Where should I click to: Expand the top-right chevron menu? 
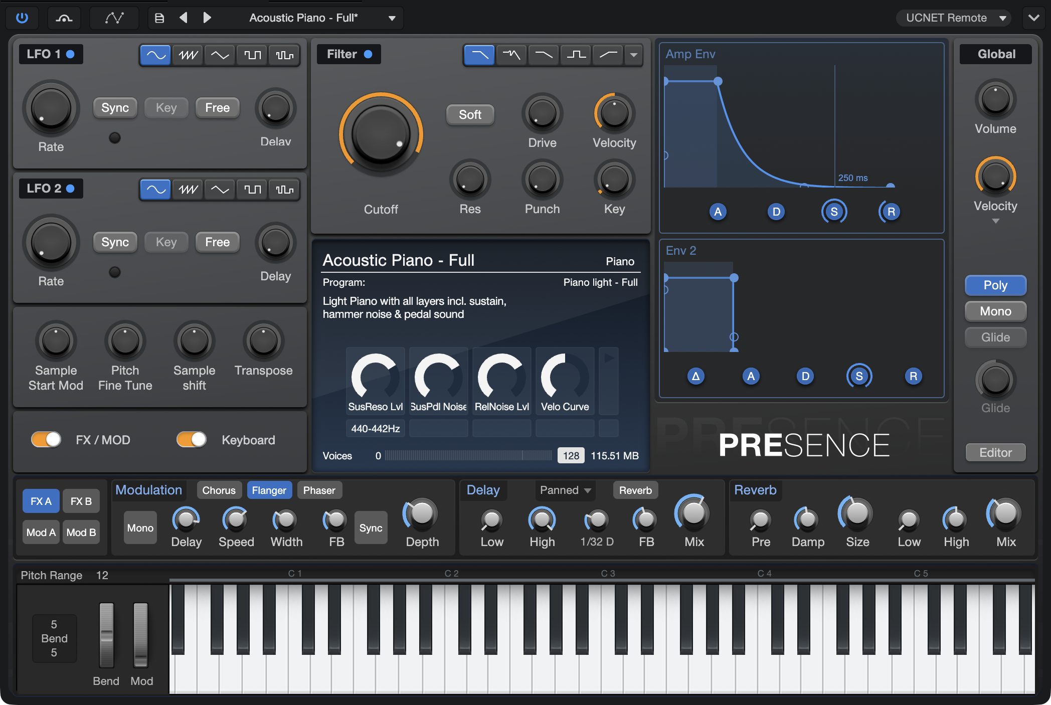click(1034, 18)
